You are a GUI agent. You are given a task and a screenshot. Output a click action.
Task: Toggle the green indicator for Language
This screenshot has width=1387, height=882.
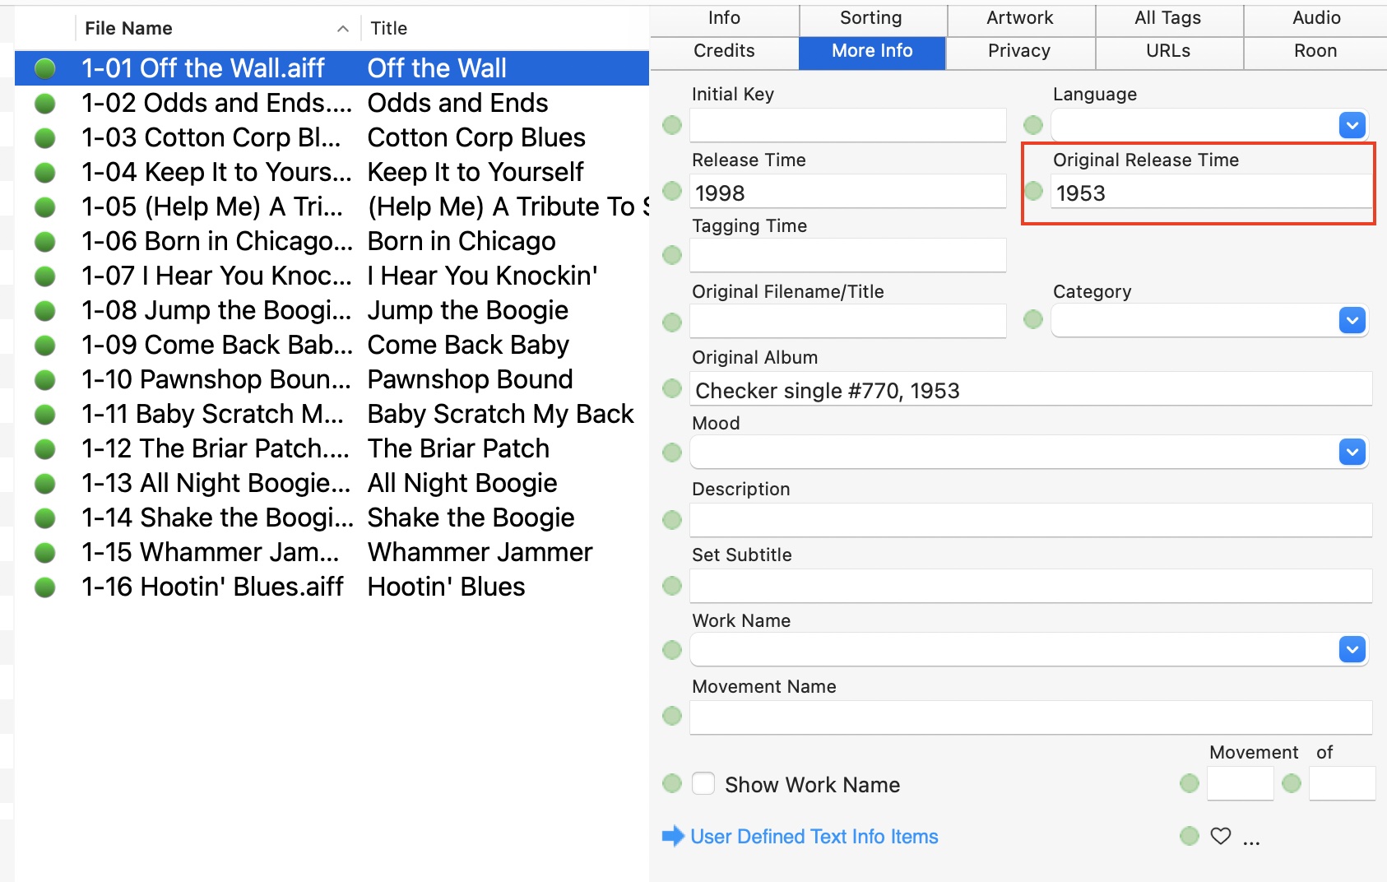(1033, 125)
